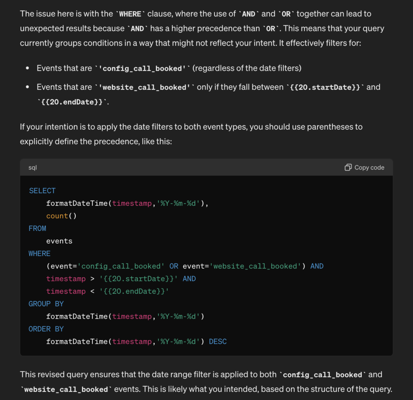The image size is (413, 400).
Task: Click the bold 'config_call_booked' in first bullet
Action: tap(142, 68)
